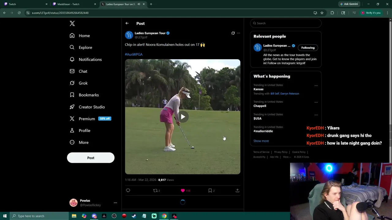The height and width of the screenshot is (220, 392).
Task: Open Creator Studio in sidebar
Action: (87, 107)
